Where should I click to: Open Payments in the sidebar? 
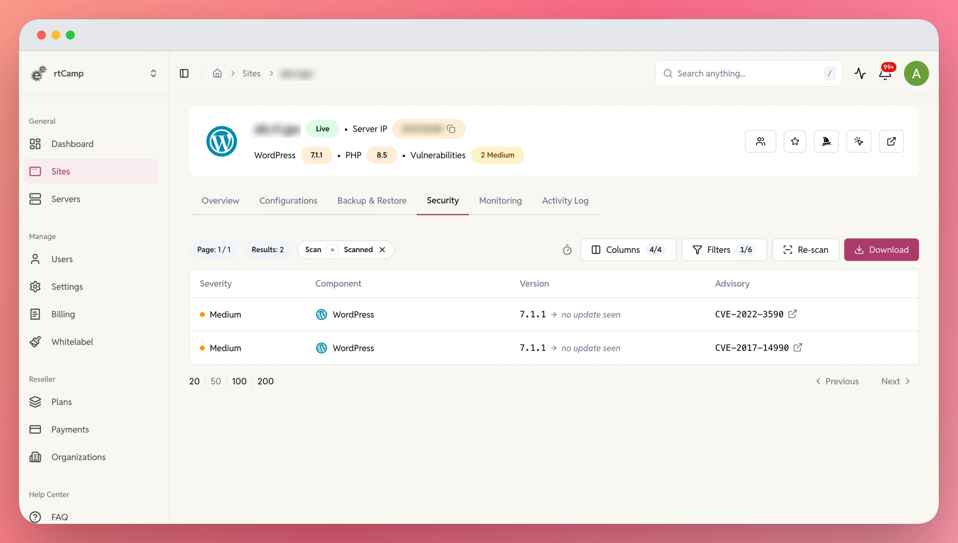[91, 430]
